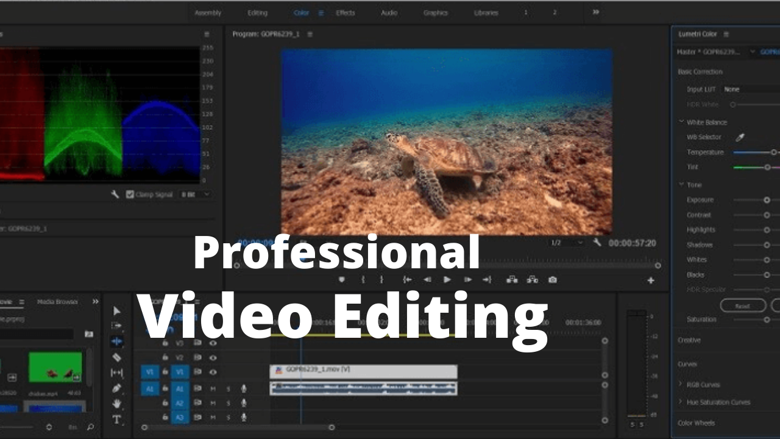The height and width of the screenshot is (439, 780).
Task: Click the Reset button in Lumetri Color
Action: [x=743, y=305]
